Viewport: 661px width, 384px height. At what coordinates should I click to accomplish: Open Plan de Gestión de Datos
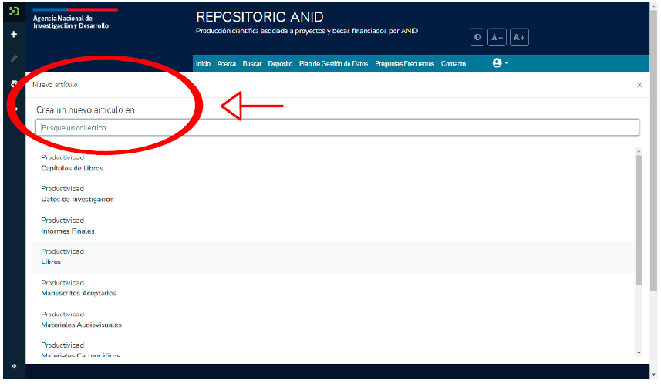tap(333, 64)
